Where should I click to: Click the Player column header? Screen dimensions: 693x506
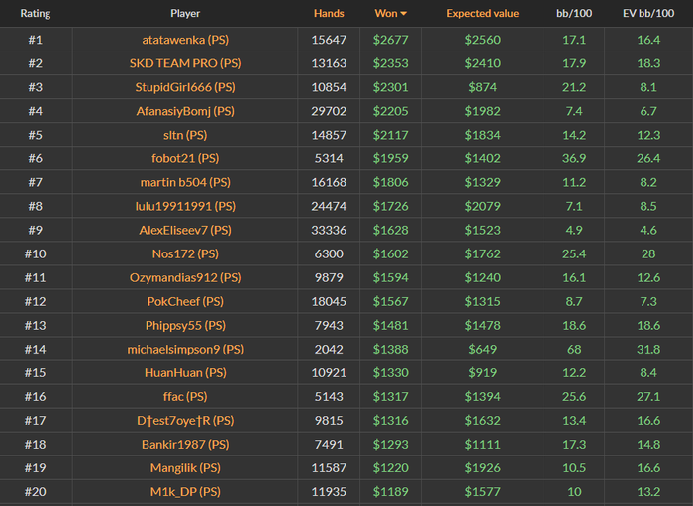coord(185,14)
